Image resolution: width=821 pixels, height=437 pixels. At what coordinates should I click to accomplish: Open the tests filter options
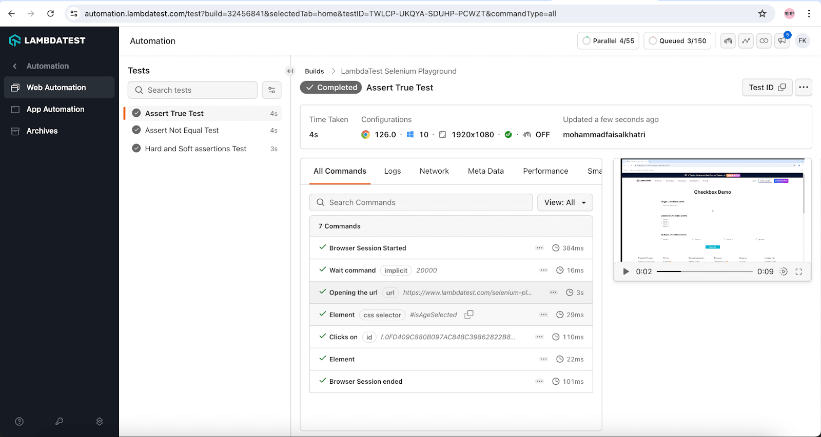271,90
